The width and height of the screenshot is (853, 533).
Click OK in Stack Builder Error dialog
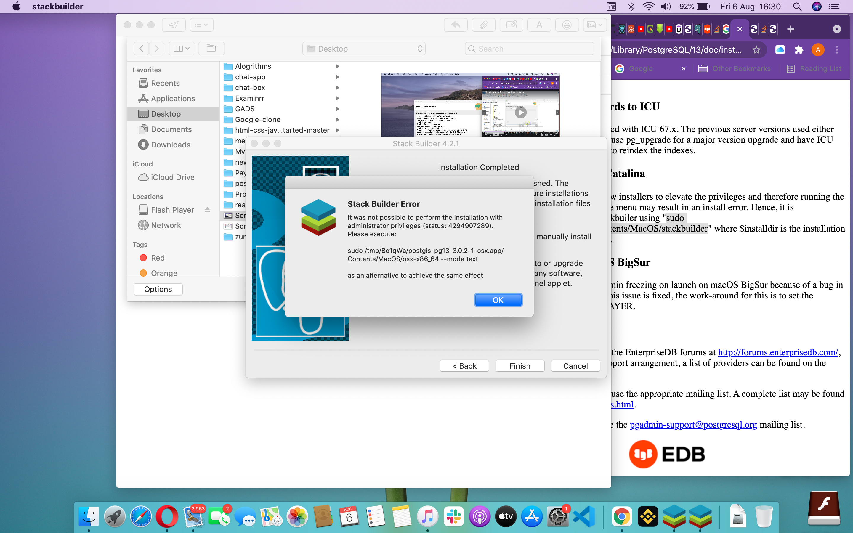click(x=498, y=300)
